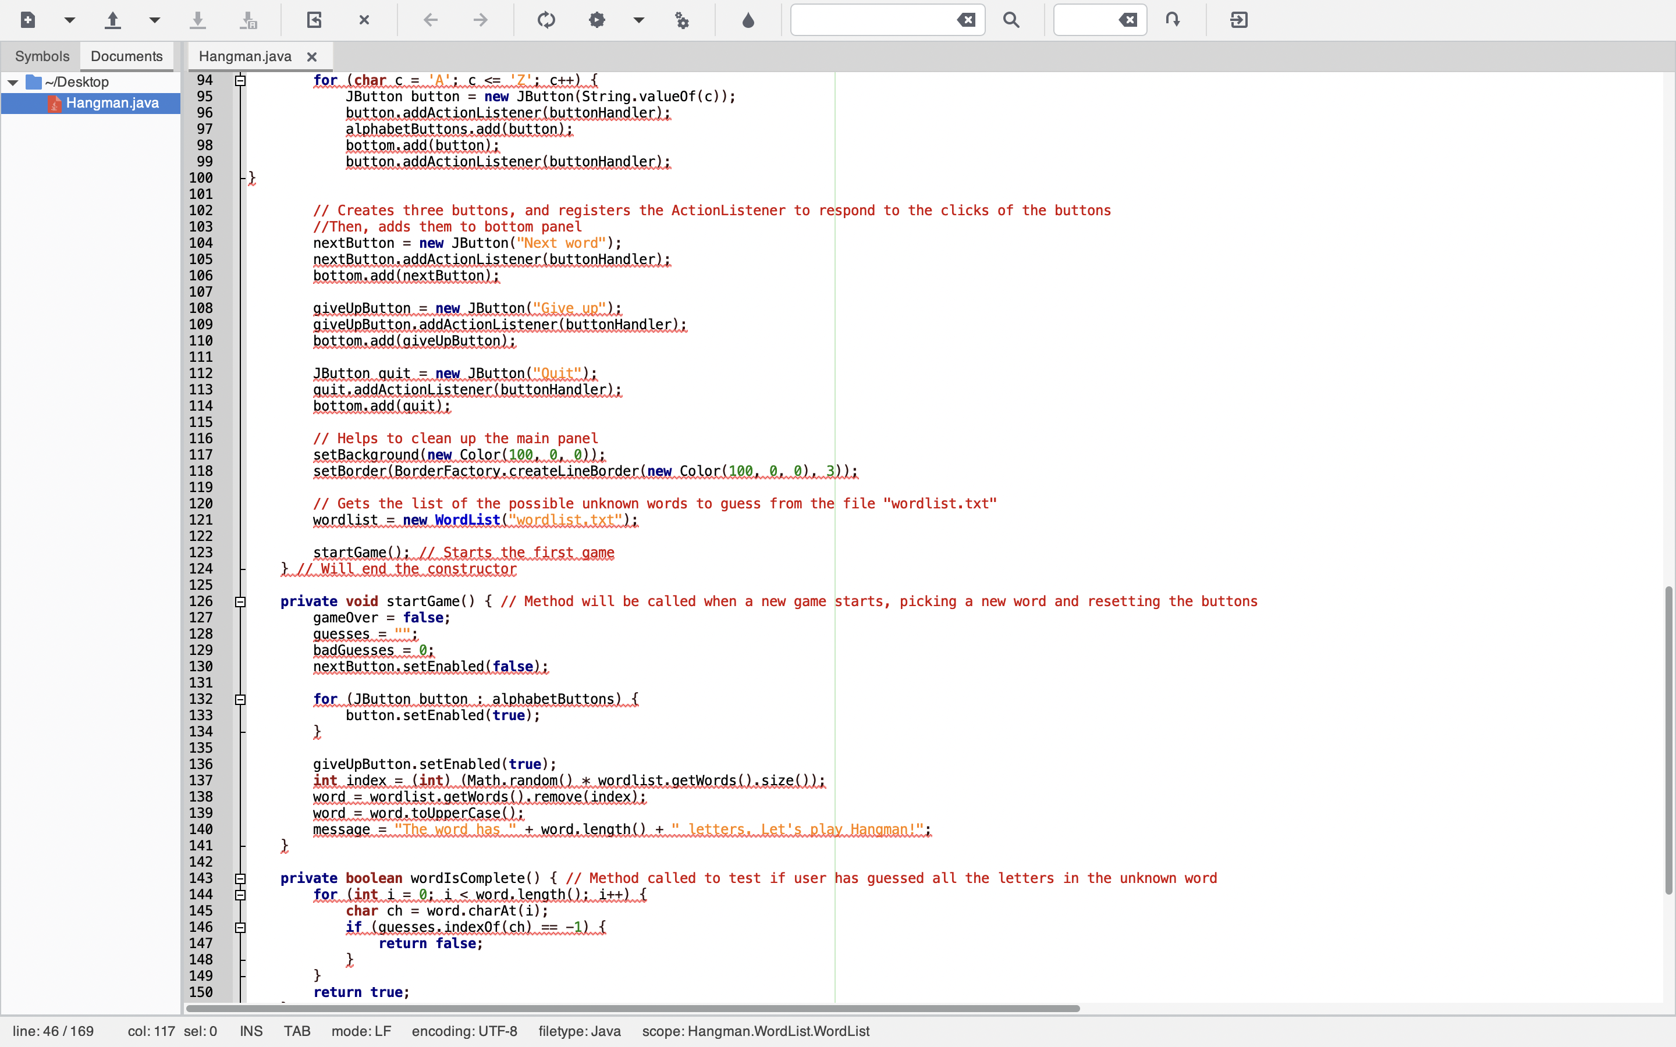Click the magnifier search icon
Image resolution: width=1676 pixels, height=1047 pixels.
pos(1011,20)
